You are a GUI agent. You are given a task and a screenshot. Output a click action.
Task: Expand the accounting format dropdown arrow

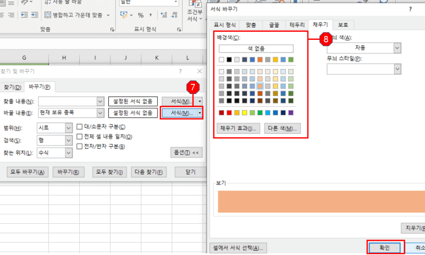click(x=131, y=15)
